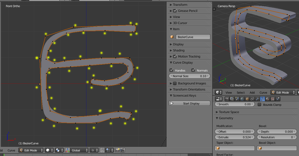Expand the Transform panel

tap(180, 5)
